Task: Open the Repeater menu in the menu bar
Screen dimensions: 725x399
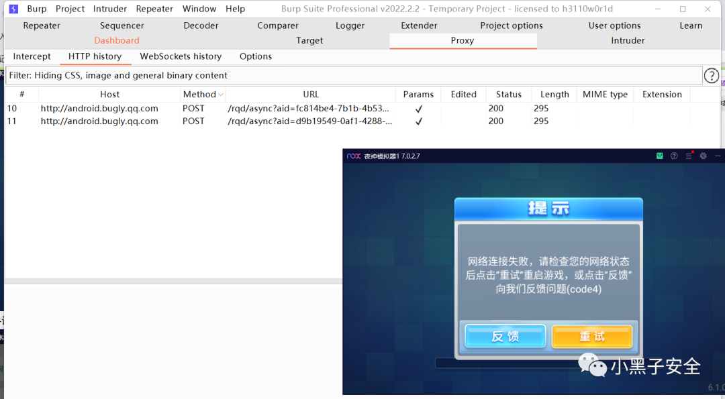Action: tap(154, 9)
